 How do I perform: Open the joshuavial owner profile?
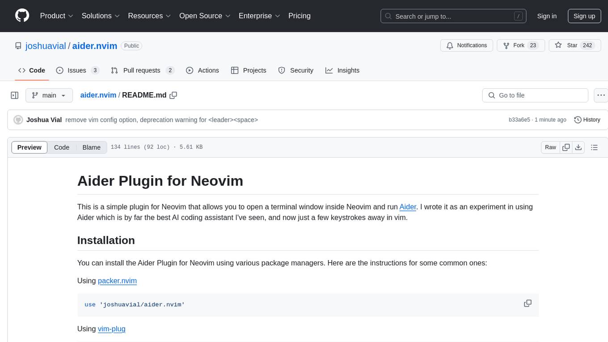[x=46, y=46]
